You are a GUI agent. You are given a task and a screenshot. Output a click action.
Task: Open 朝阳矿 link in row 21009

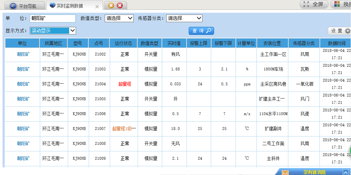coord(23,158)
